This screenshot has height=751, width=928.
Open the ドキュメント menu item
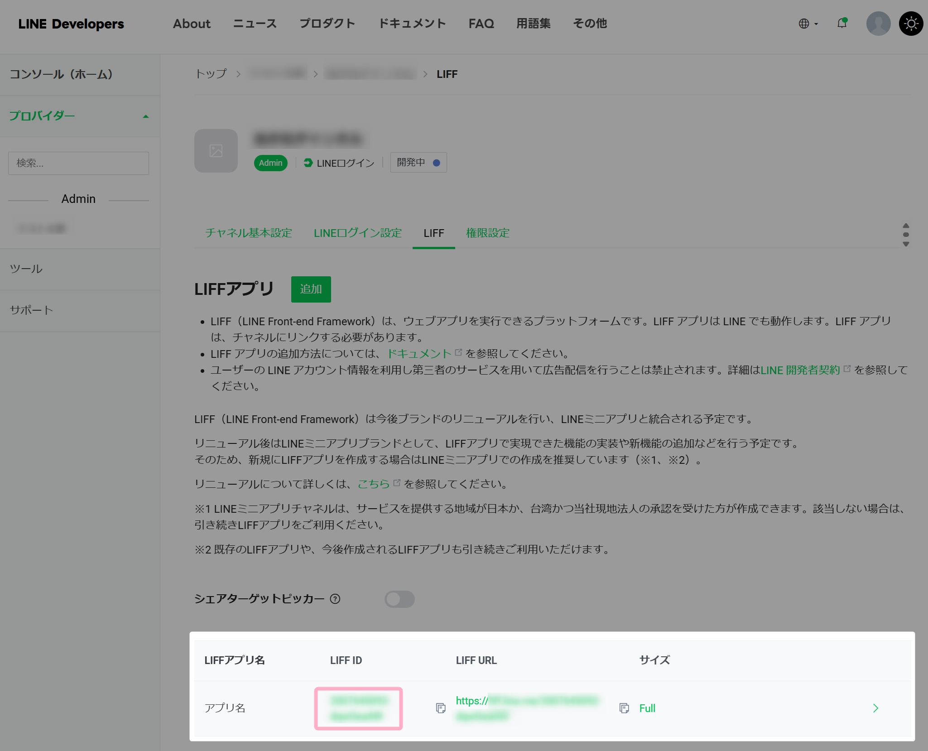click(x=412, y=24)
